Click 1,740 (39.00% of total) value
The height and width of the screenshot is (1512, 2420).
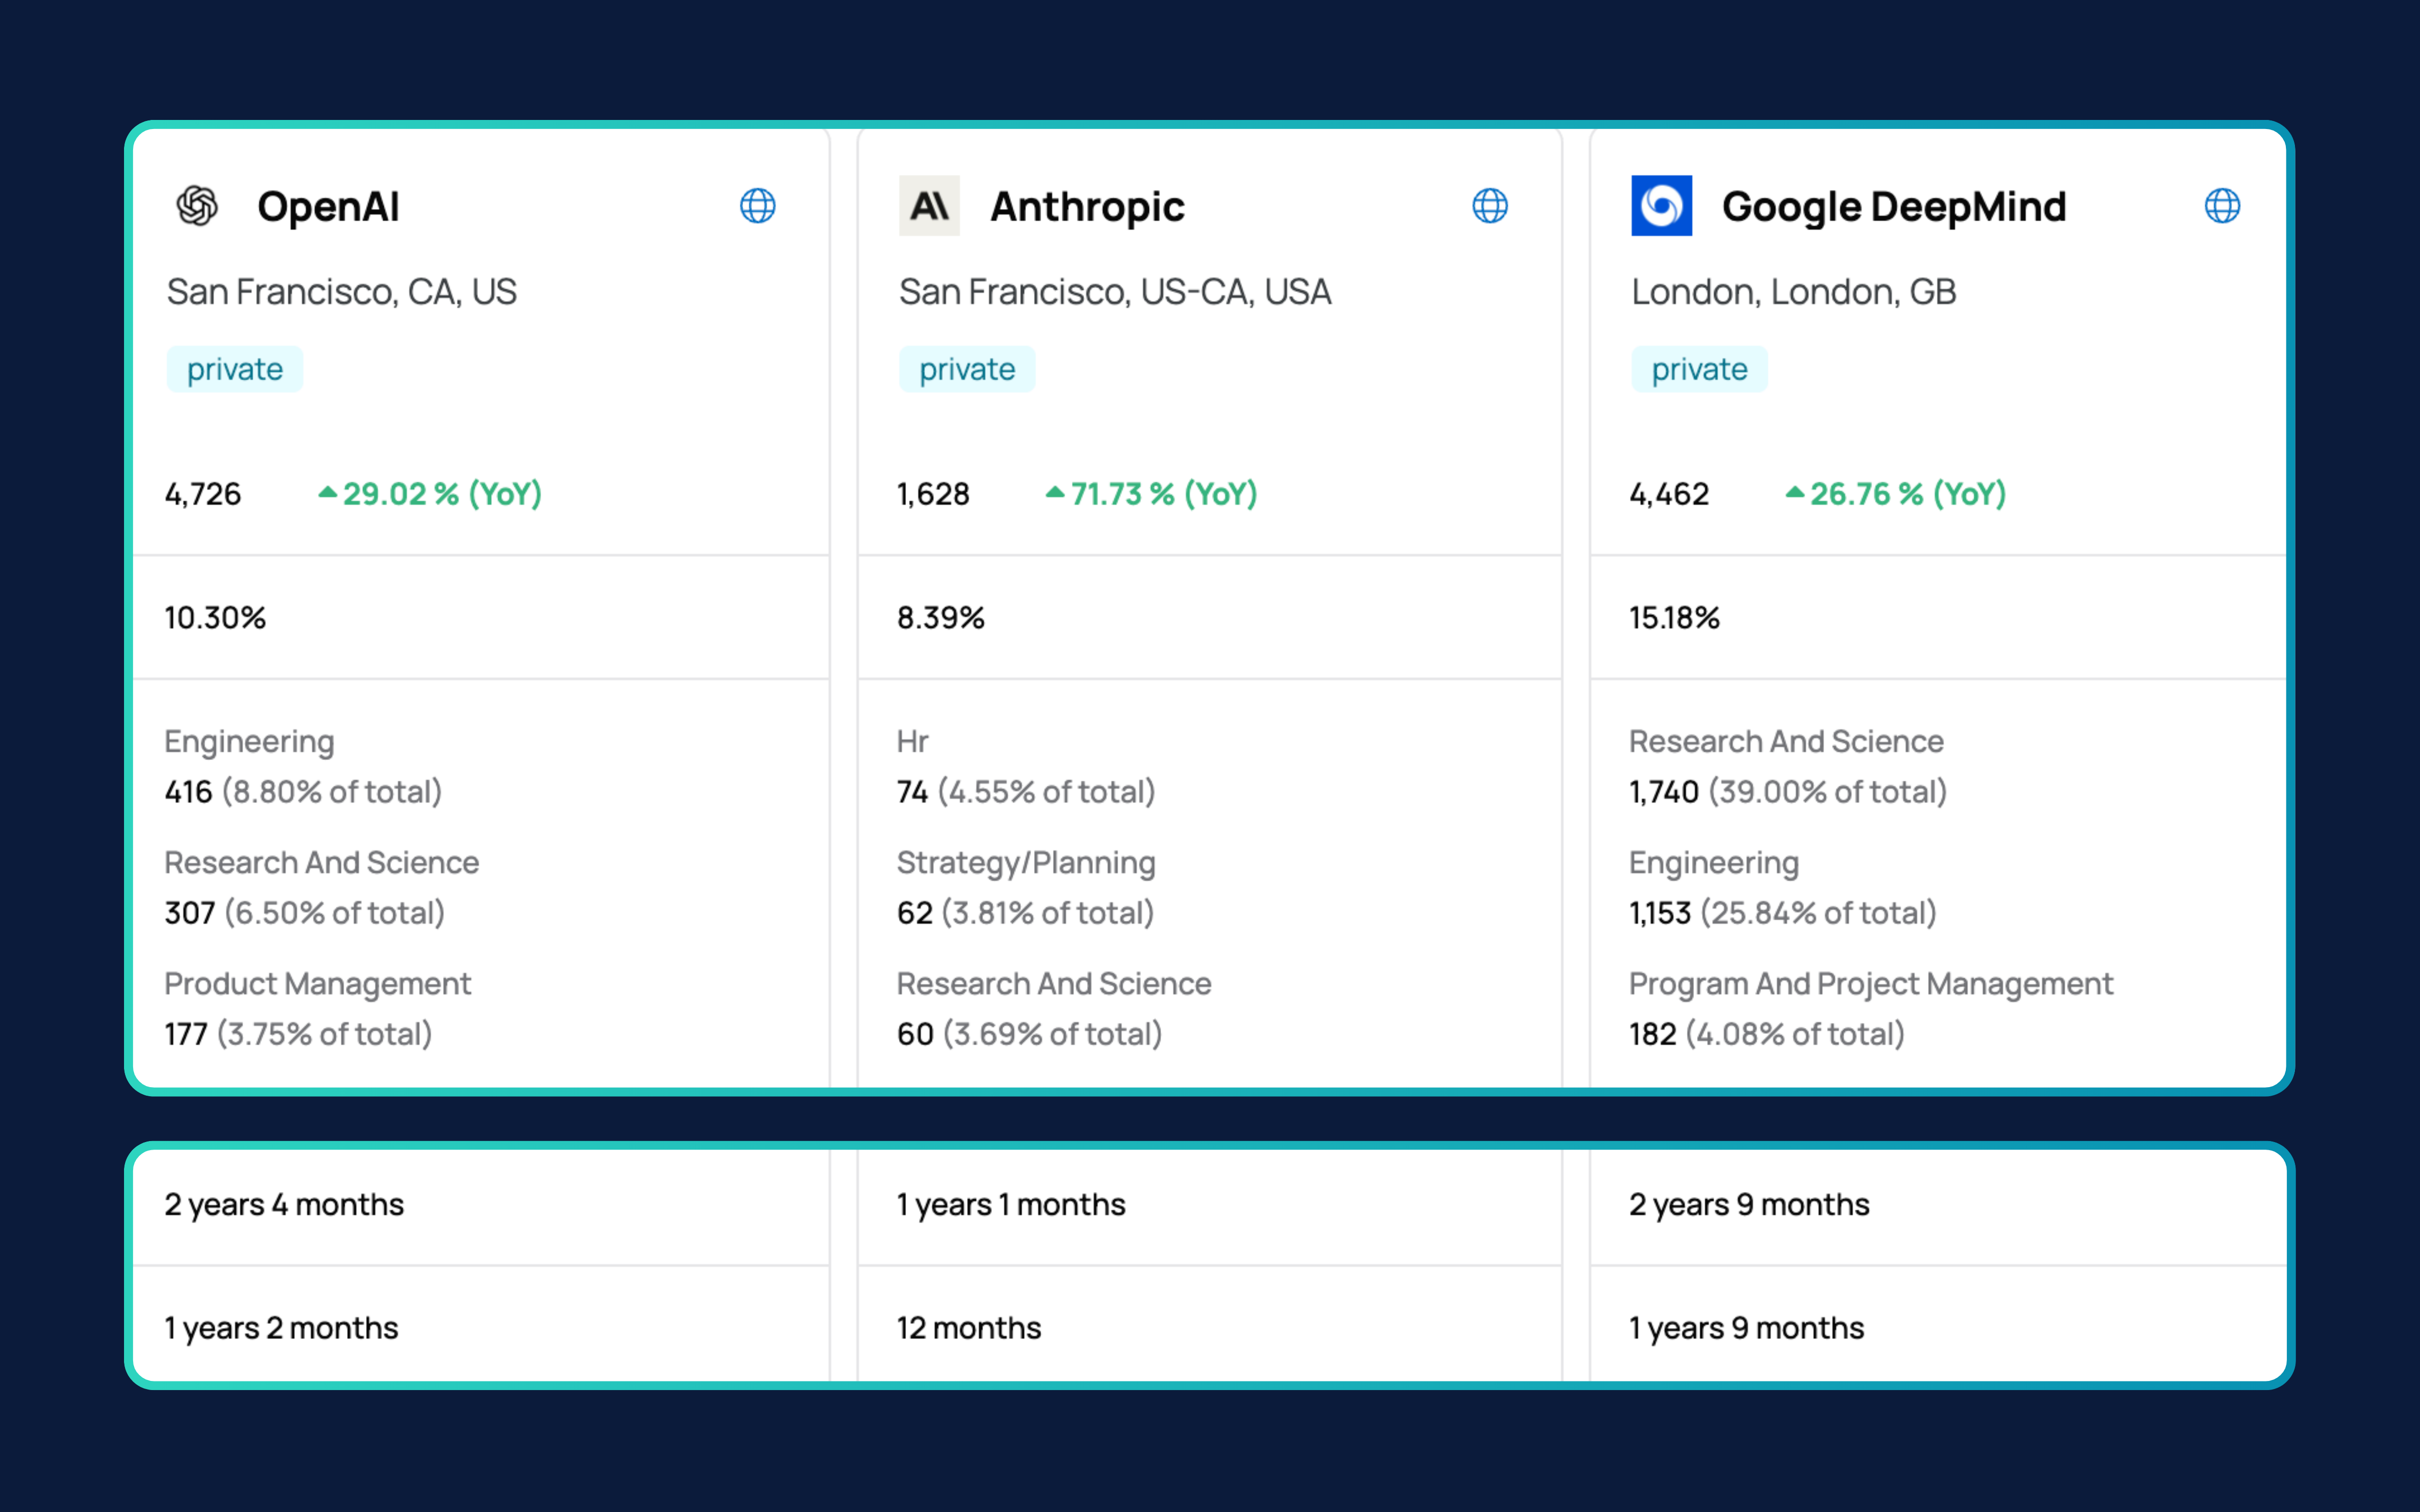1788,792
